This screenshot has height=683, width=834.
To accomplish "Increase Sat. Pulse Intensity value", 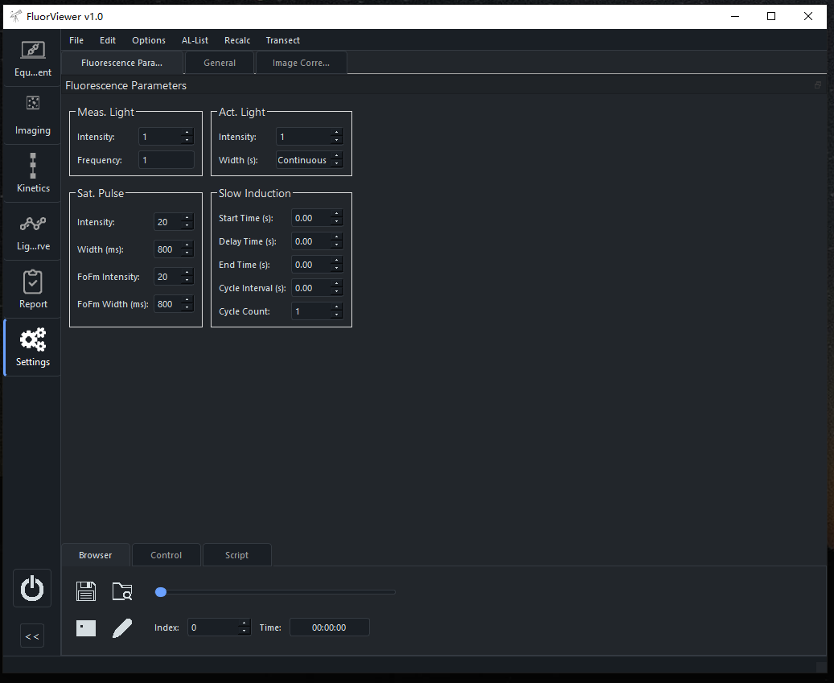I will (187, 218).
